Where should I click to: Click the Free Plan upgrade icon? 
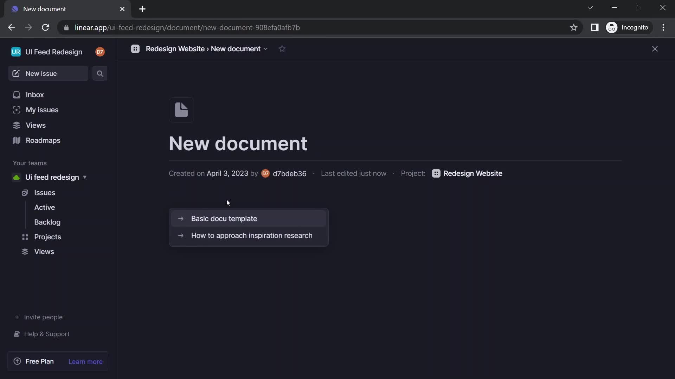[x=17, y=361]
